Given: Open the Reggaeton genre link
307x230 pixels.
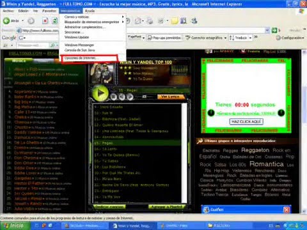Looking at the screenshot, I should 255,150.
